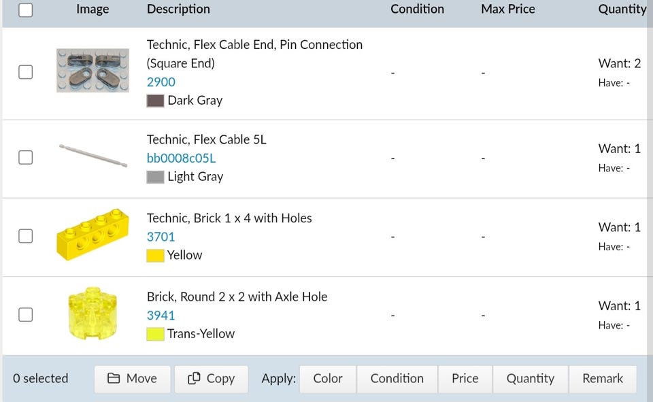Tick the Technic Brick 1 x 4 checkbox

25,236
